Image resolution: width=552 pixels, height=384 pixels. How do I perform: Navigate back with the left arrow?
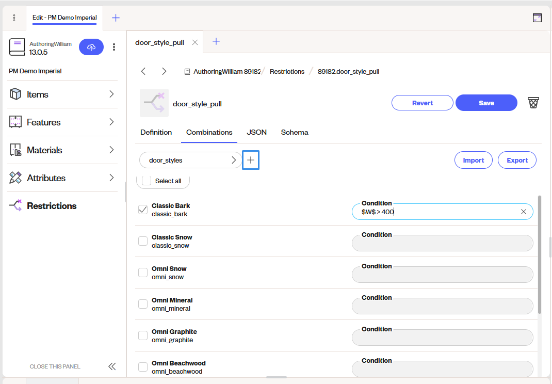click(x=143, y=71)
